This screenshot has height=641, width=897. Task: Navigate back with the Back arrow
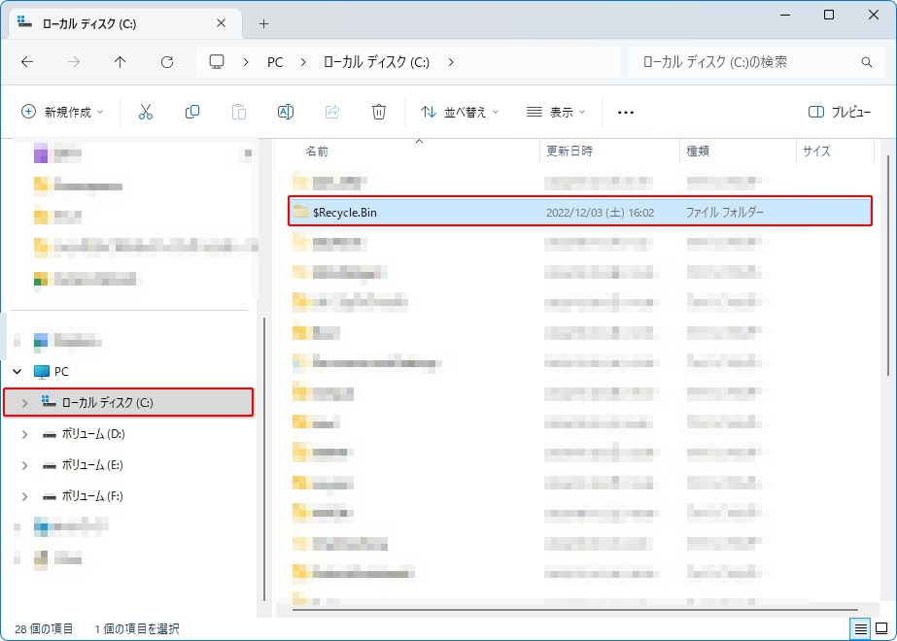pyautogui.click(x=27, y=62)
